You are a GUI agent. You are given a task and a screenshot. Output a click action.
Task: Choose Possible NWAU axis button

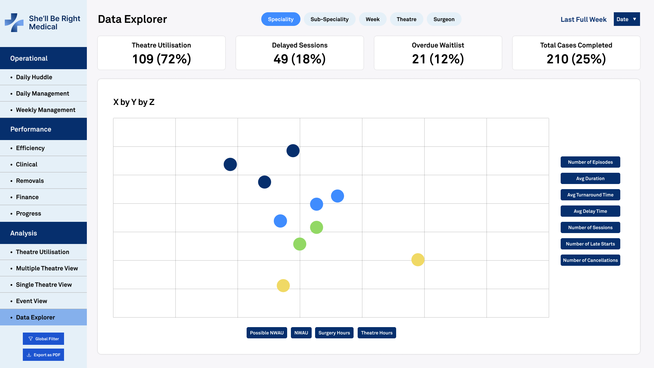pos(267,333)
